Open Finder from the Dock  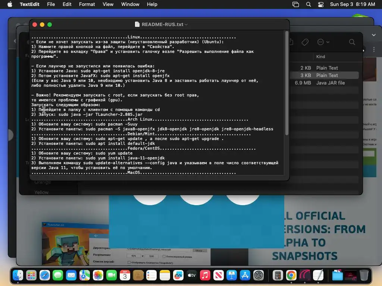point(18,275)
